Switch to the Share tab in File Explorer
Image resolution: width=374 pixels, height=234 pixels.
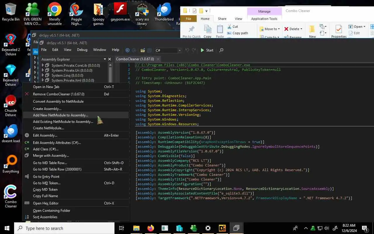(x=222, y=19)
